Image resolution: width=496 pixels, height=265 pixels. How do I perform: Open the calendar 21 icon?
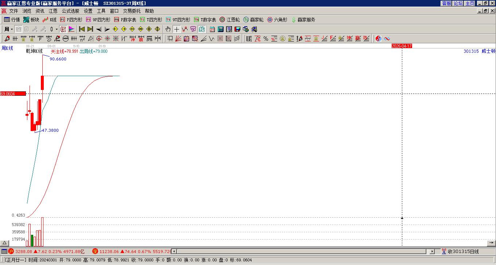click(x=212, y=29)
